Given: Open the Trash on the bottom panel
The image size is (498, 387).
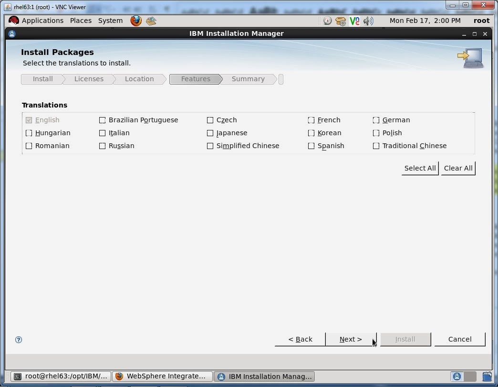Looking at the screenshot, I should [488, 376].
